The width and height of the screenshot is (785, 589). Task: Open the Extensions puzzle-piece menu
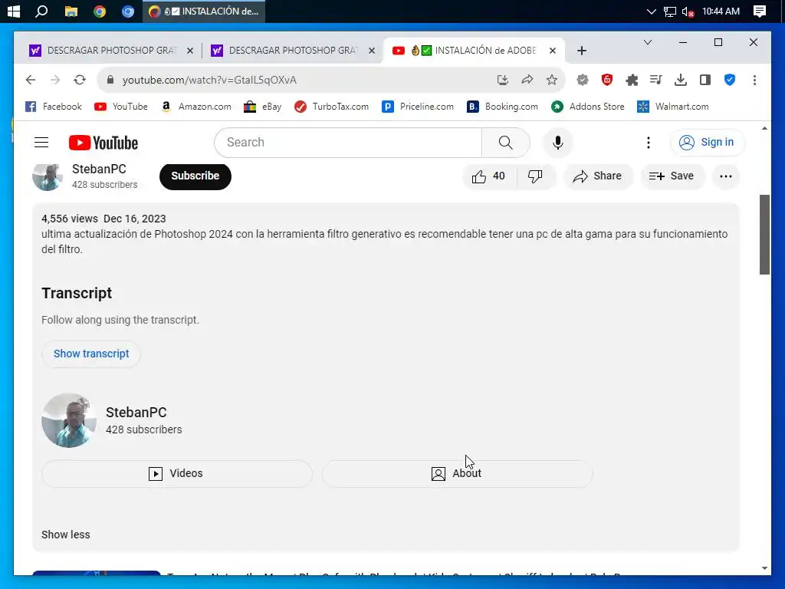coord(632,80)
